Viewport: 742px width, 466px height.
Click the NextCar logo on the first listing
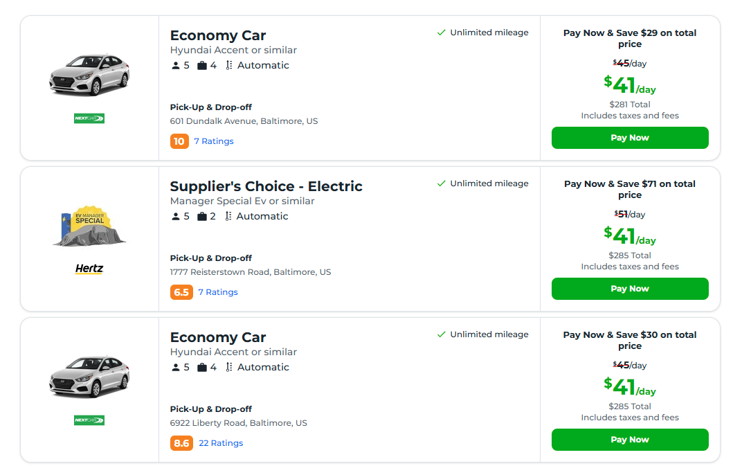(89, 118)
